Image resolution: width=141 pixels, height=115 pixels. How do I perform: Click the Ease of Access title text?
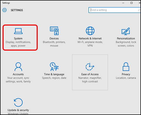click(x=90, y=74)
